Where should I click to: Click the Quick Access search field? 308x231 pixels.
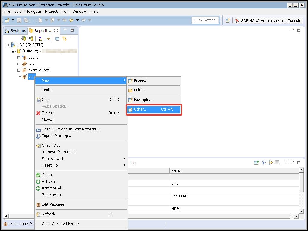click(205, 20)
